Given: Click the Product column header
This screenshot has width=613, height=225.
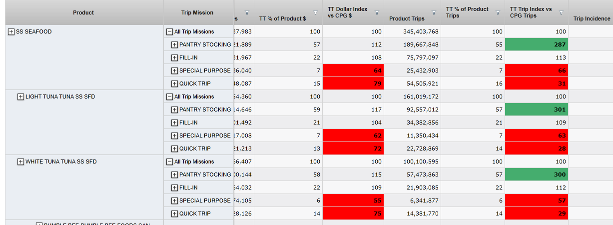Looking at the screenshot, I should pos(83,12).
